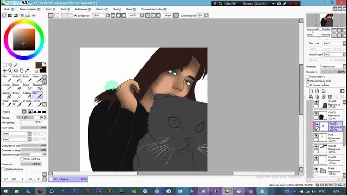The width and height of the screenshot is (347, 195).
Task: Select brush size preset 1.5
Action: coord(30,177)
